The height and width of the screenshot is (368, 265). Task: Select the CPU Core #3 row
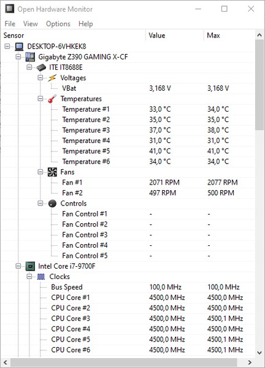pos(128,318)
